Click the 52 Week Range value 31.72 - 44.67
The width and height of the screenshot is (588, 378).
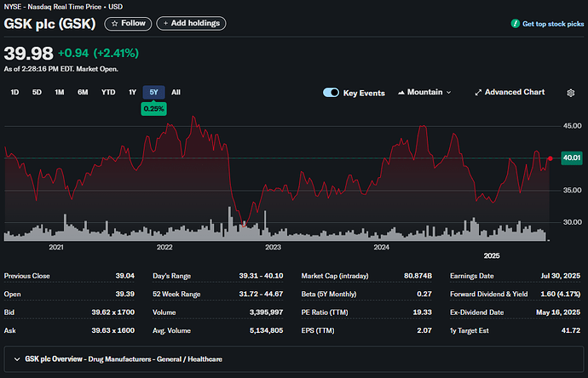pos(261,294)
